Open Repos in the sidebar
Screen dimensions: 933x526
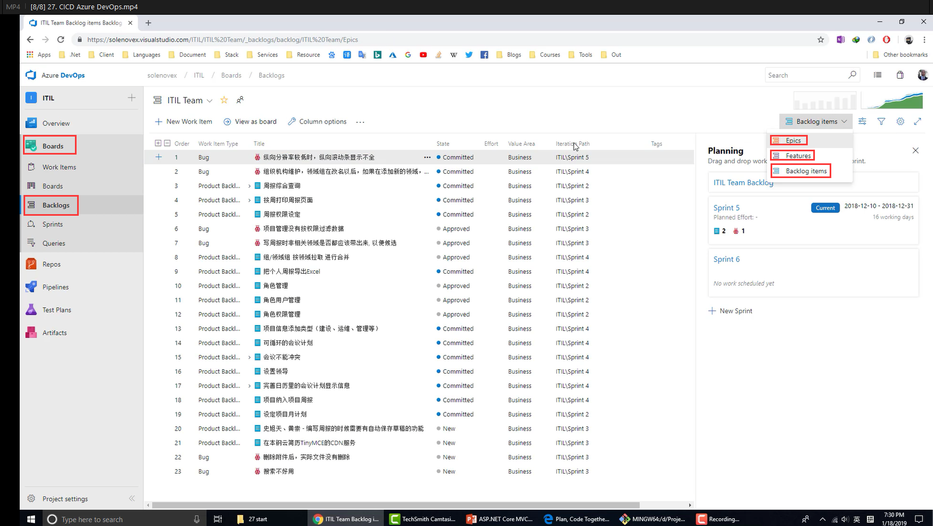tap(51, 264)
